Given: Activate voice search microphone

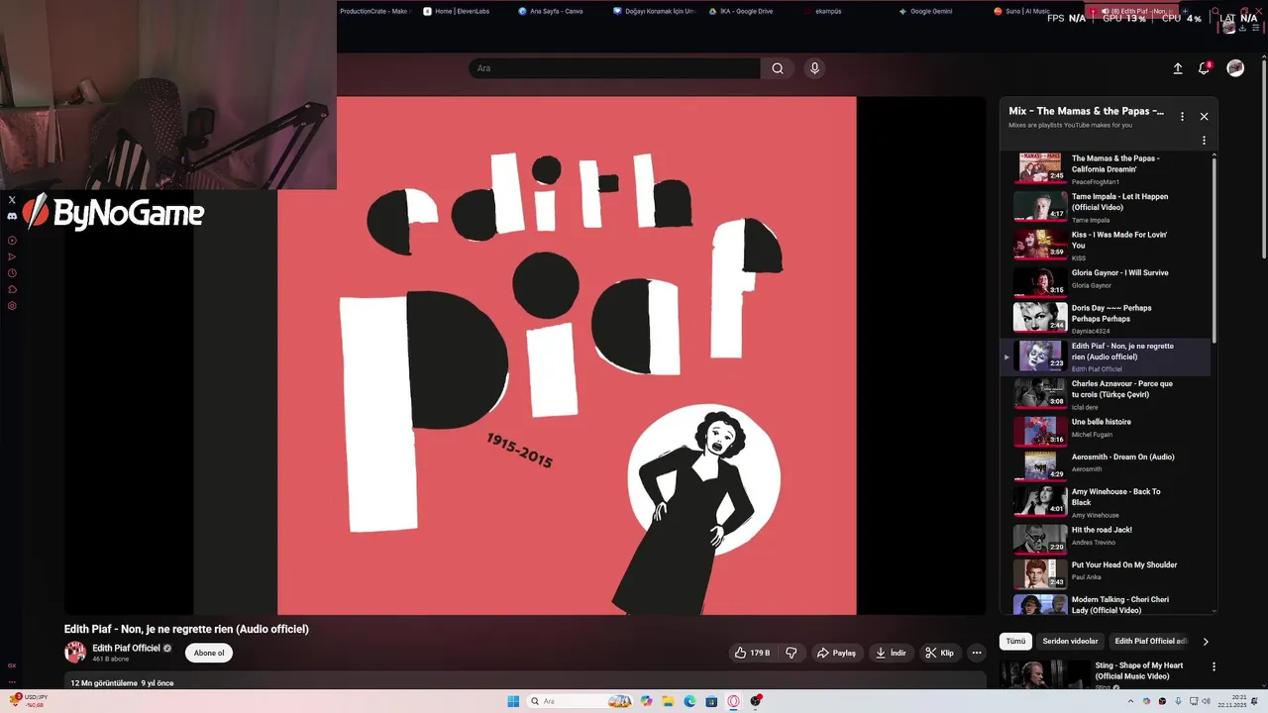Looking at the screenshot, I should (814, 68).
